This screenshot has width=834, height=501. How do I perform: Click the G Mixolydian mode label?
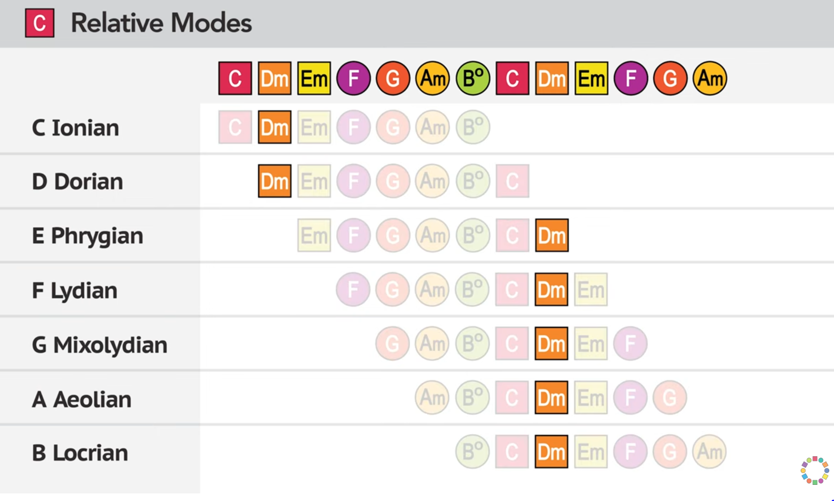tap(99, 345)
